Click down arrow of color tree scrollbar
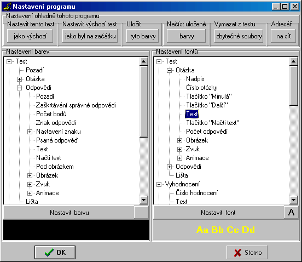 click(144, 200)
